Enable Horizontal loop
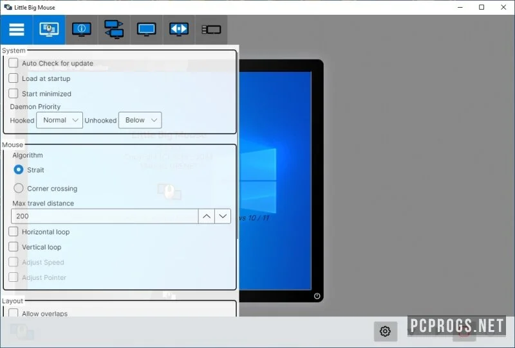This screenshot has height=348, width=515. tap(13, 232)
